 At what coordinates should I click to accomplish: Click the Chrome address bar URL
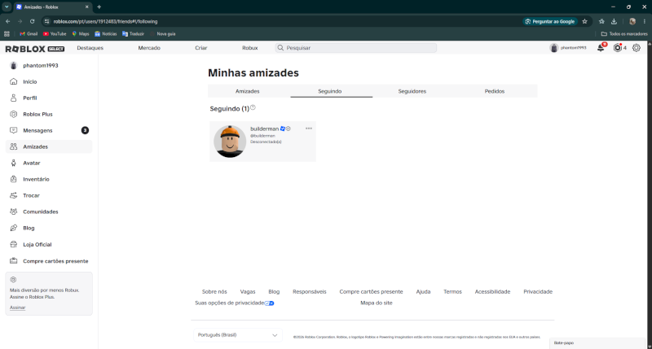pyautogui.click(x=105, y=21)
